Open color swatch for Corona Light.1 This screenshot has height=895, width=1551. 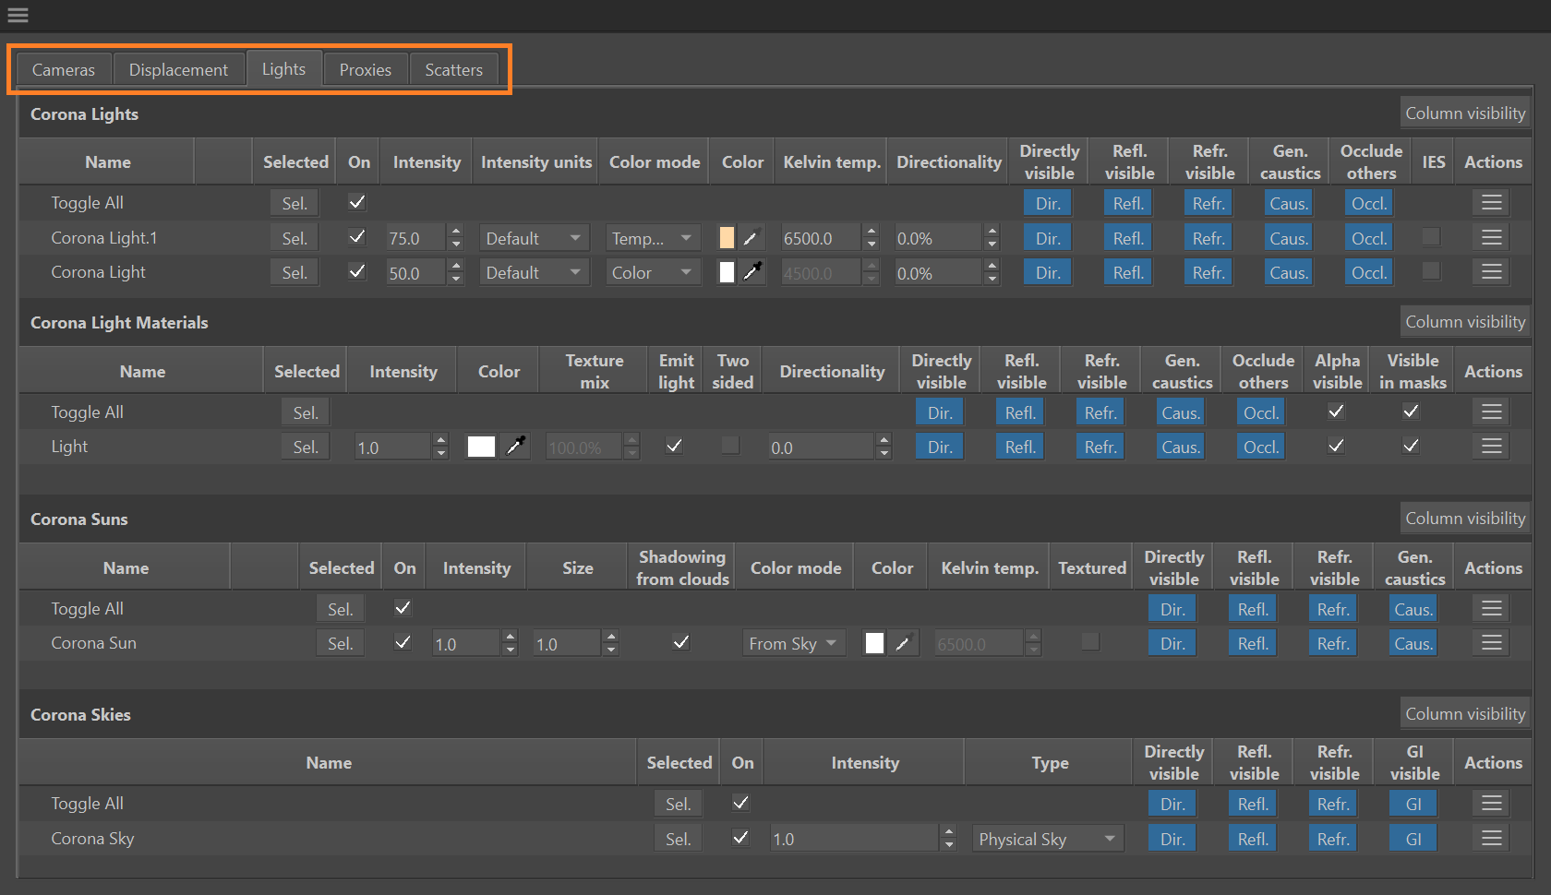[x=727, y=238]
